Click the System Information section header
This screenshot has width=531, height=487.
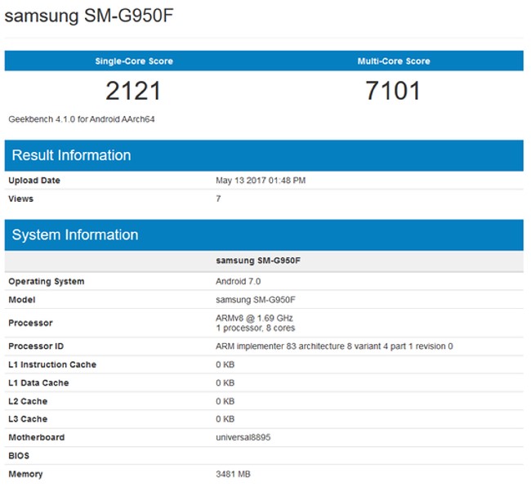point(75,235)
